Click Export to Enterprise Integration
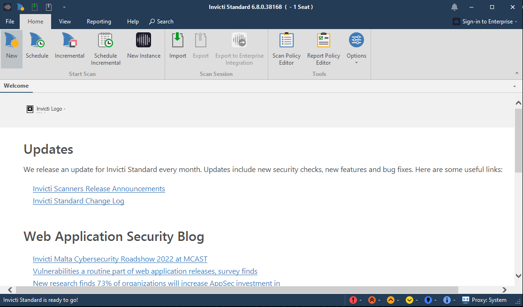This screenshot has width=523, height=307. (x=239, y=49)
